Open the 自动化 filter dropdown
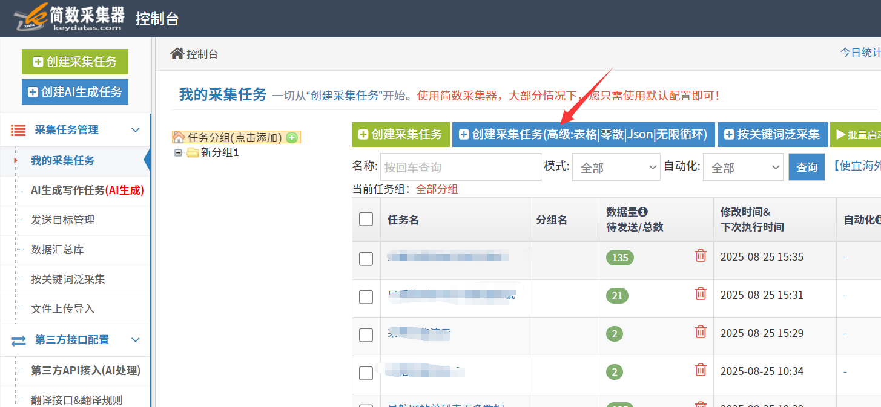881x407 pixels. pyautogui.click(x=743, y=168)
